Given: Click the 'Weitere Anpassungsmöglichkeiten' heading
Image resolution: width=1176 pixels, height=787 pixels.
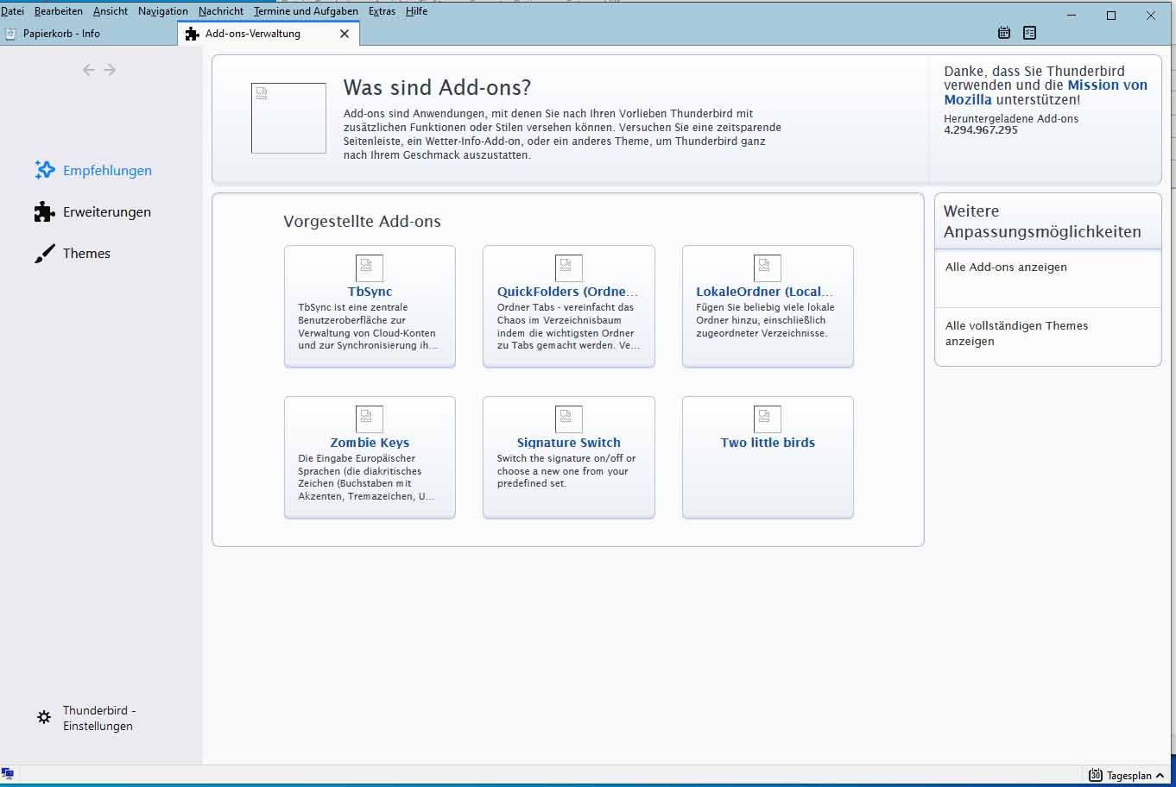Looking at the screenshot, I should pos(1042,222).
